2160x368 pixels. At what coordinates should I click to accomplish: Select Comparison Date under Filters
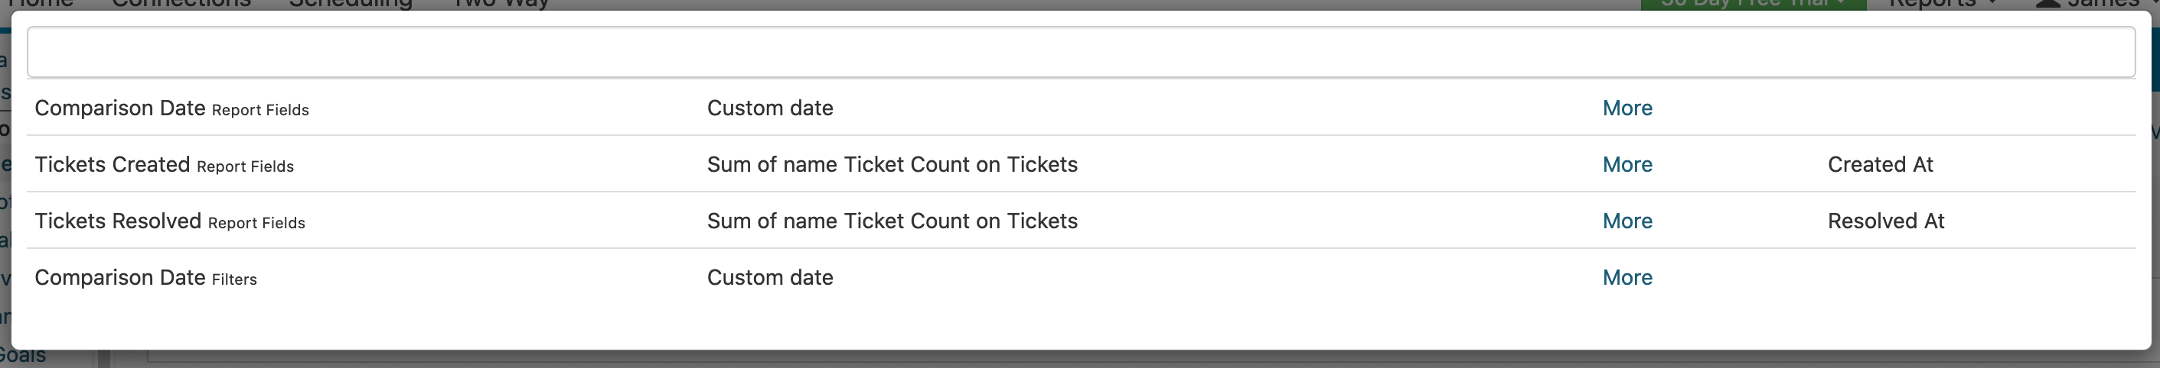[120, 278]
